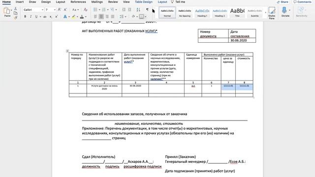The width and height of the screenshot is (315, 177).
Task: Open font color dropdown arrow
Action: point(86,17)
